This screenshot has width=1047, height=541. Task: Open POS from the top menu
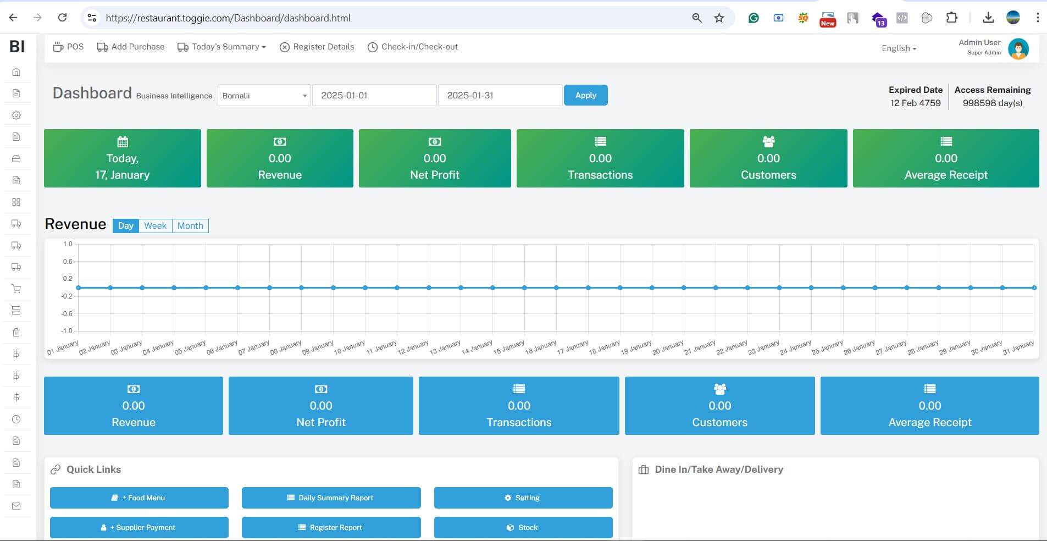pos(68,47)
